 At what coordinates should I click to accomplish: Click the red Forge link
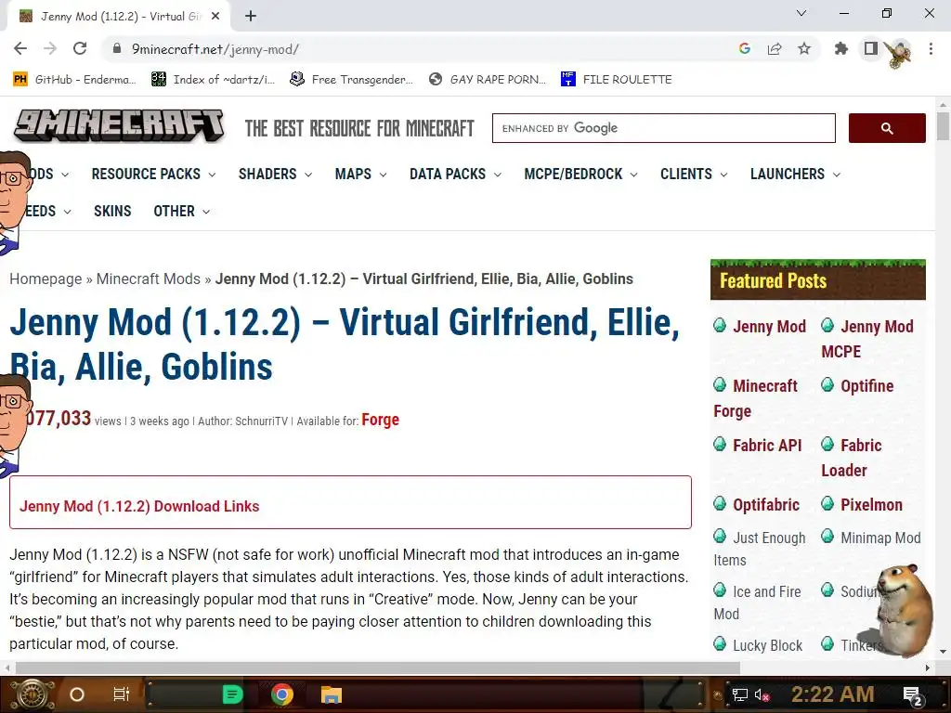point(380,420)
